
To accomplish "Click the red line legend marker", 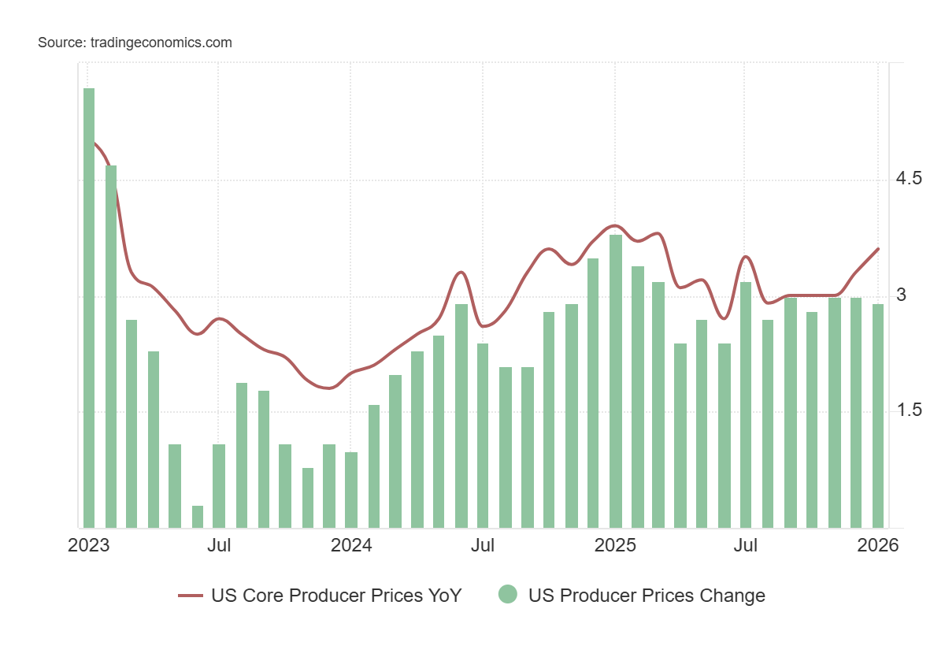I will coord(191,596).
